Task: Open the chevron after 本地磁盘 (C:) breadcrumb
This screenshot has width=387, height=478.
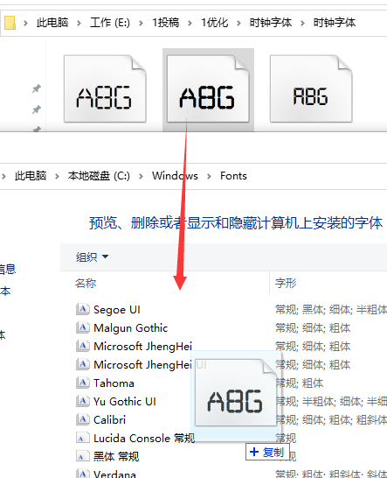Action: (141, 176)
